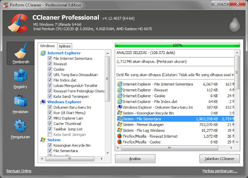Image resolution: width=248 pixels, height=178 pixels.
Task: Click IE icon beside File Index.dat result
Action: click(x=120, y=101)
